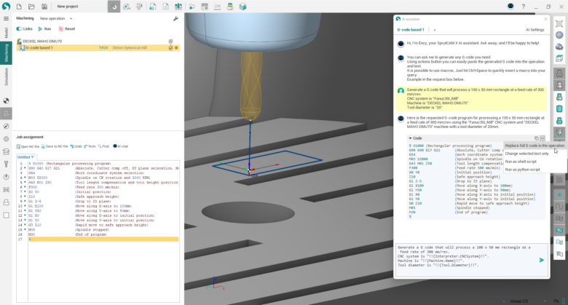This screenshot has width=568, height=305.
Task: Open the chart graph icon in the top toolbar
Action: point(217,7)
